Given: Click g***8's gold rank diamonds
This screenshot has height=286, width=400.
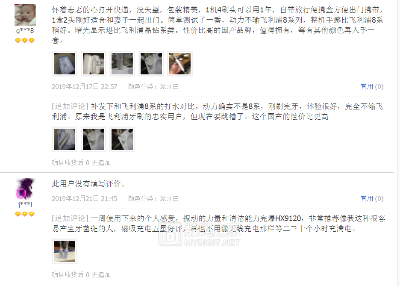Looking at the screenshot, I should pyautogui.click(x=25, y=40).
